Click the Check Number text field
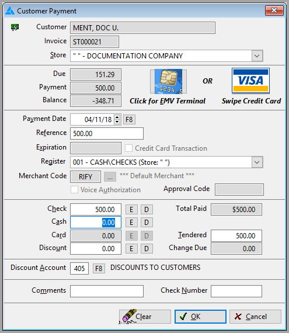The width and height of the screenshot is (289, 333). pos(236,291)
